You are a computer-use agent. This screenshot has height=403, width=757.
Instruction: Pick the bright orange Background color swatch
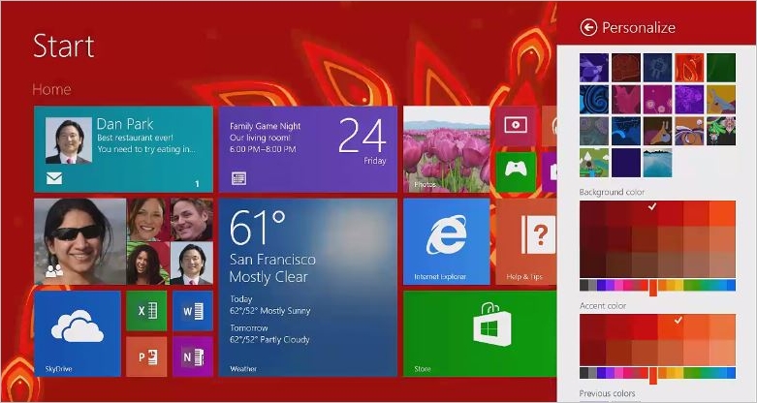point(723,214)
